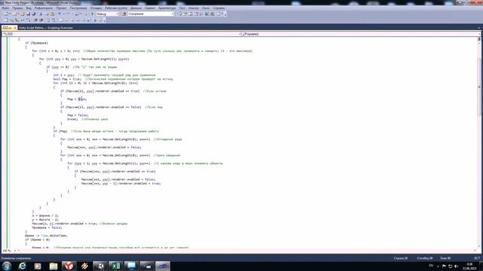The height and width of the screenshot is (271, 483).
Task: Open the Update() member navigation dropdown
Action: click(361, 34)
